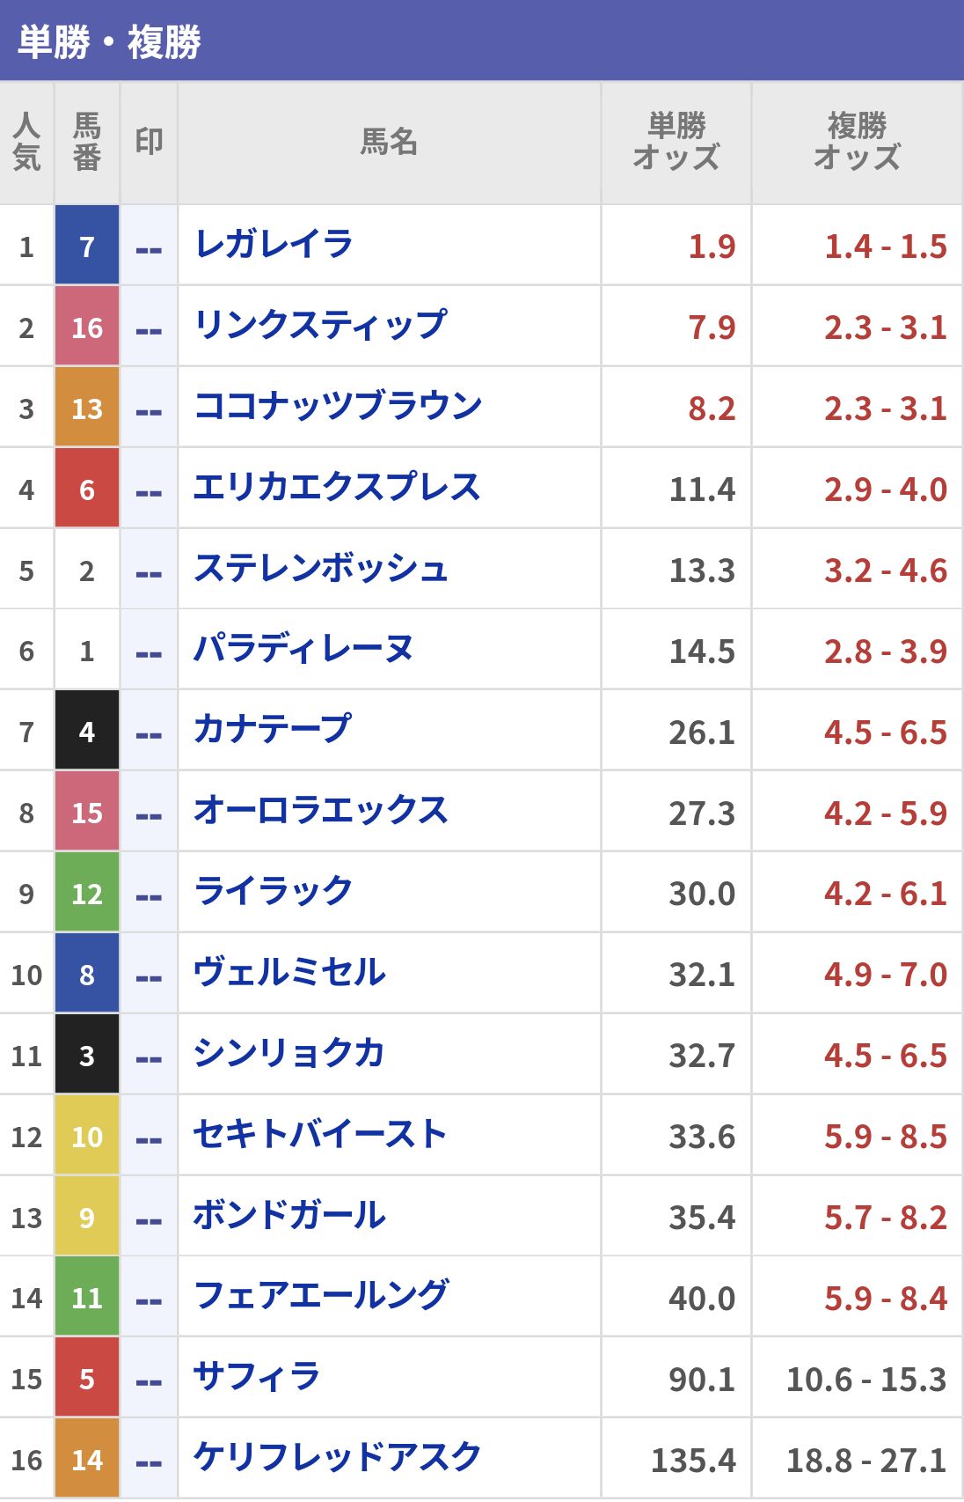Click the サフィラ horse link
This screenshot has height=1502, width=964.
257,1377
